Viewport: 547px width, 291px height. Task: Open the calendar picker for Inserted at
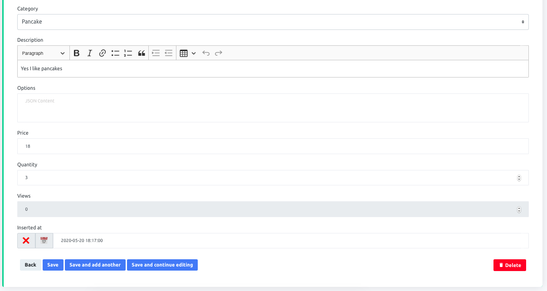pyautogui.click(x=44, y=240)
